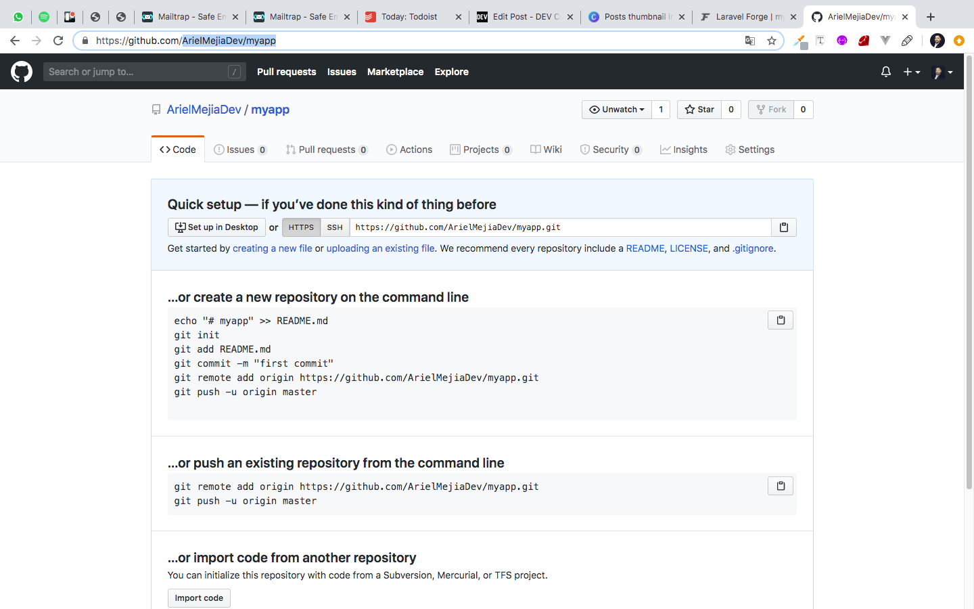This screenshot has width=974, height=609.
Task: Open the .gitignore link
Action: tap(753, 248)
